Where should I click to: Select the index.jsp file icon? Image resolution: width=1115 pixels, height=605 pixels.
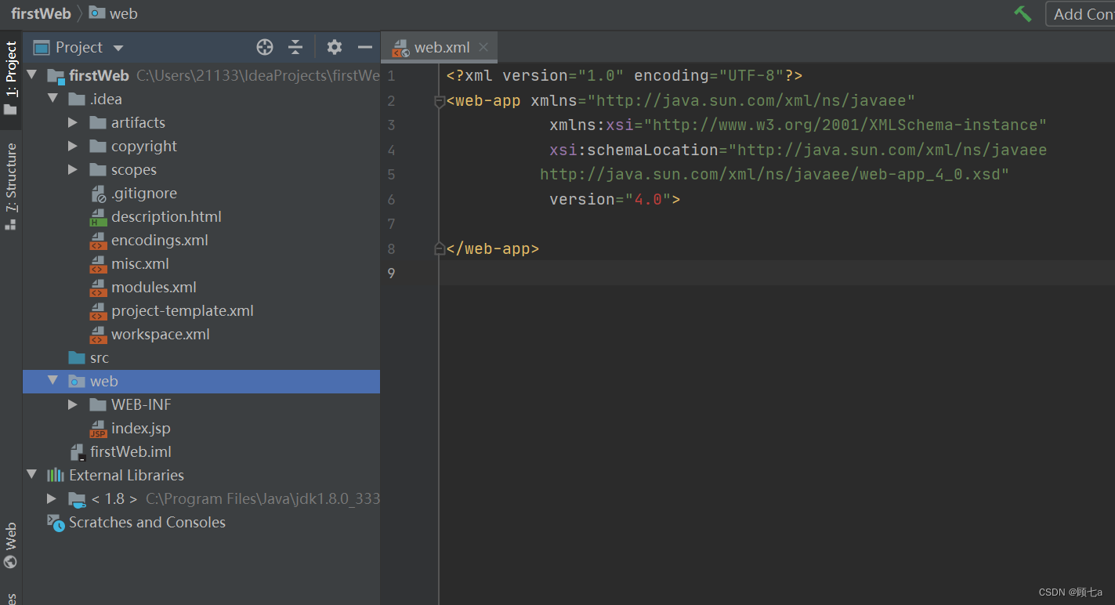98,429
